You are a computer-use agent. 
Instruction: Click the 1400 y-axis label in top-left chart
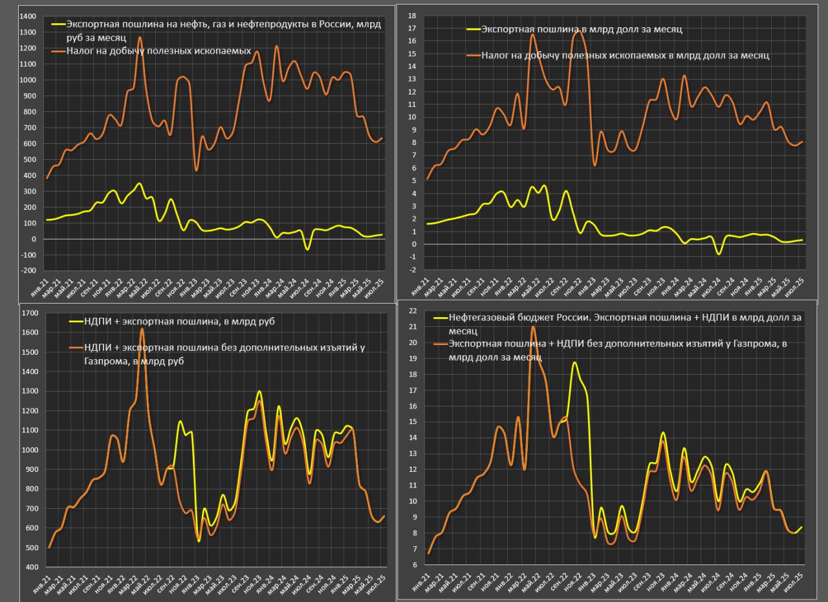[28, 17]
